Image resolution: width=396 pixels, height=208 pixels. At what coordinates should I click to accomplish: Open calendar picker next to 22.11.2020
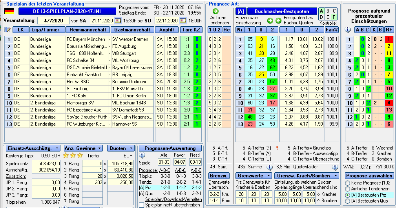click(x=183, y=21)
